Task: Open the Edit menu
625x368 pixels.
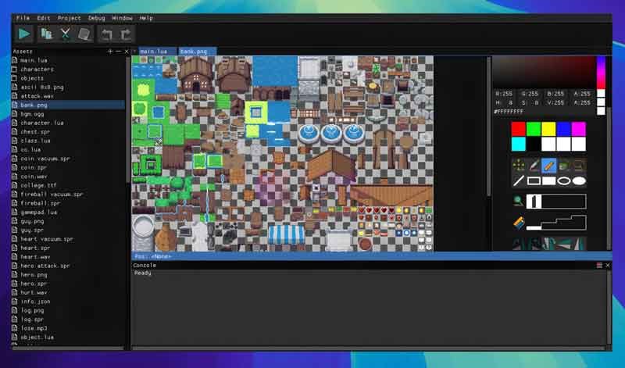Action: pos(44,18)
